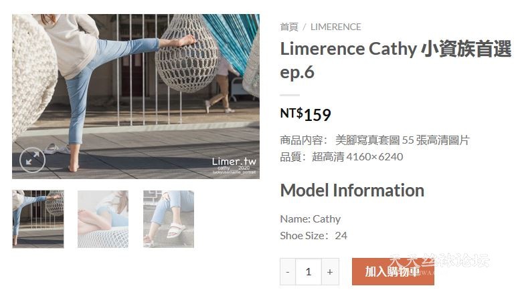Click the 品質 超高清 resolution line
The height and width of the screenshot is (292, 516).
pyautogui.click(x=341, y=157)
